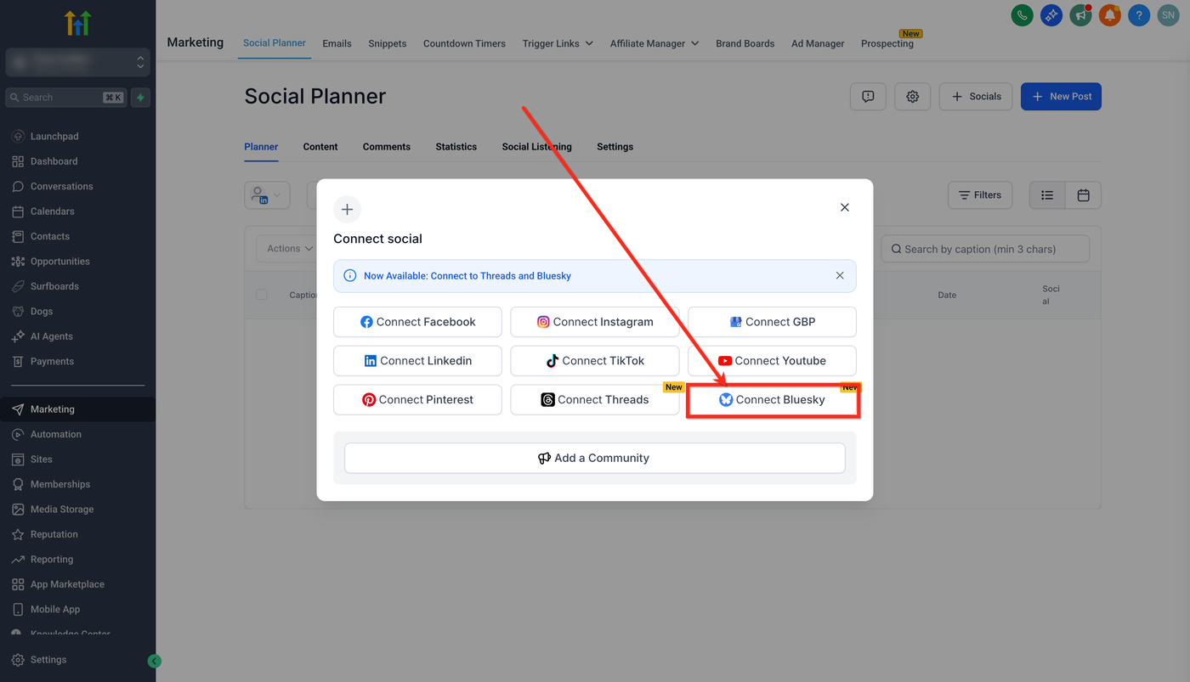Open the help question mark icon

point(1139,15)
